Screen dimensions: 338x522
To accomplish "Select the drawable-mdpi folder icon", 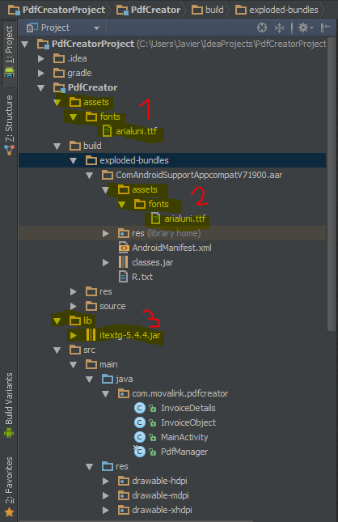I will click(124, 495).
